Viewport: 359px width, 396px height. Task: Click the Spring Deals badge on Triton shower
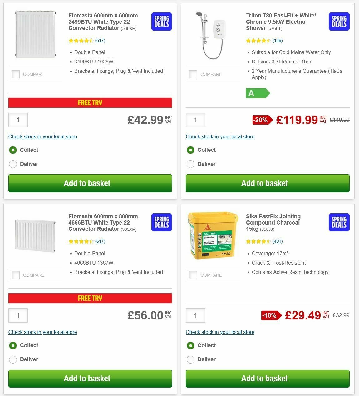coord(338,22)
